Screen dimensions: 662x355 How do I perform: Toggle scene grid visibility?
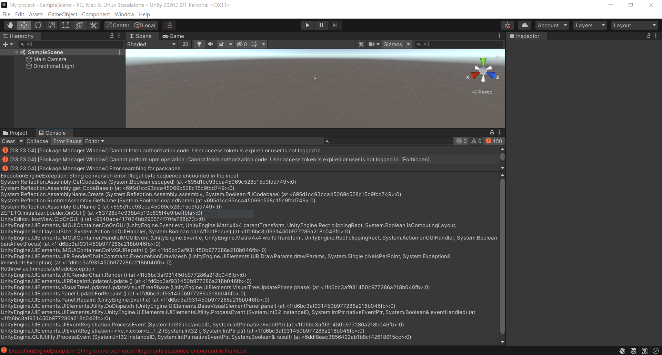254,44
